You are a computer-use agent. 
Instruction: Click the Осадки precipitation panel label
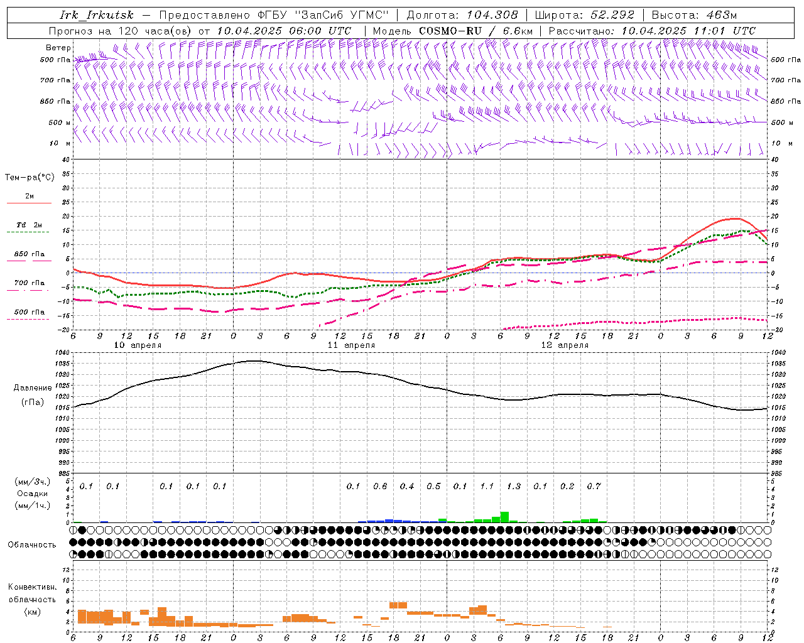coord(33,494)
